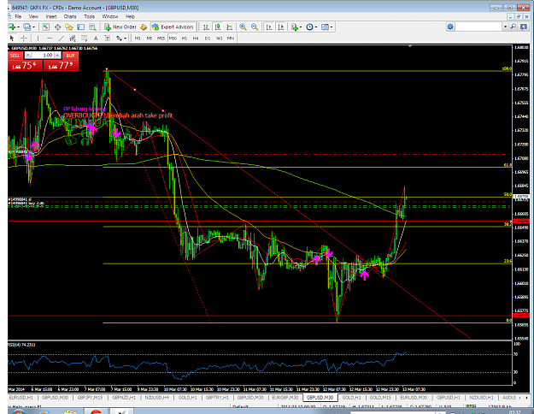Select the arrows objects tool

(x=120, y=38)
